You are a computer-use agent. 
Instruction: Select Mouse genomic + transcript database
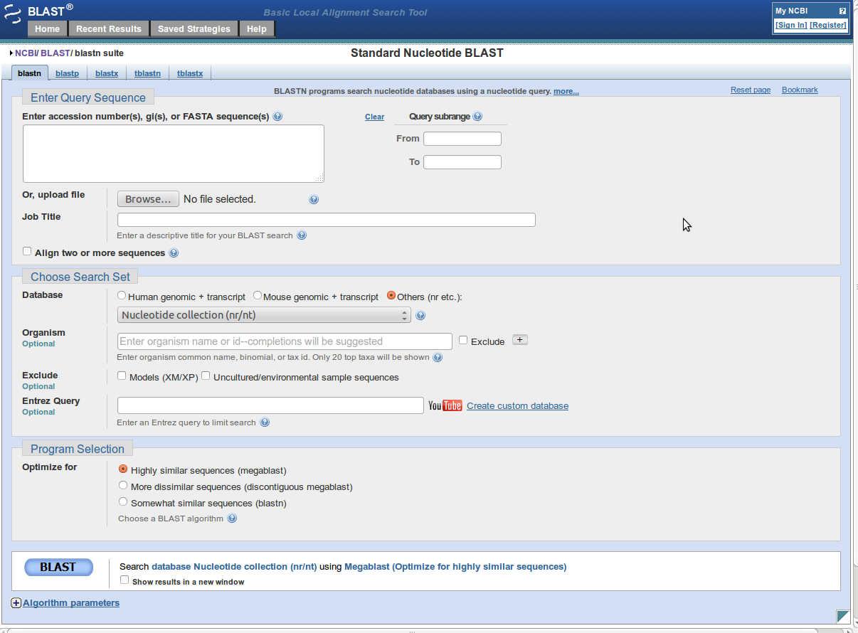pos(258,295)
